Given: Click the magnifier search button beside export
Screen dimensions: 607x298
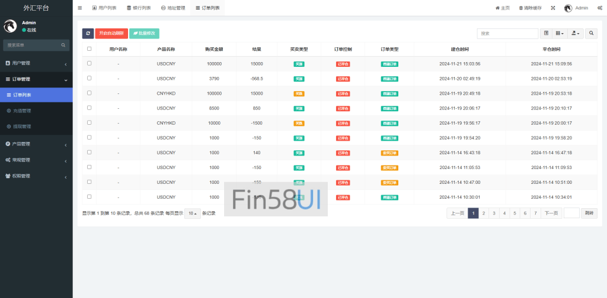Looking at the screenshot, I should click(x=591, y=34).
